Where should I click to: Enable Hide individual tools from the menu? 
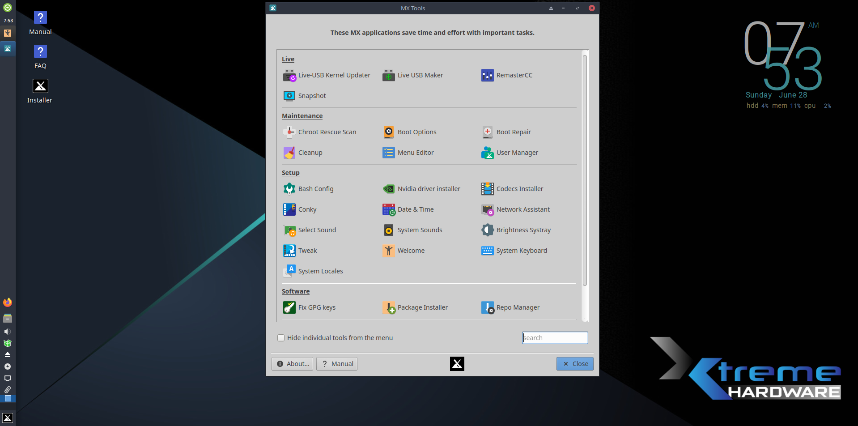click(x=281, y=338)
